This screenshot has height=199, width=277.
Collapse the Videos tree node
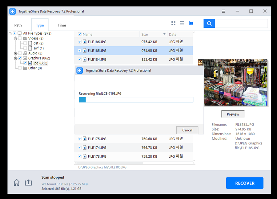(15, 39)
